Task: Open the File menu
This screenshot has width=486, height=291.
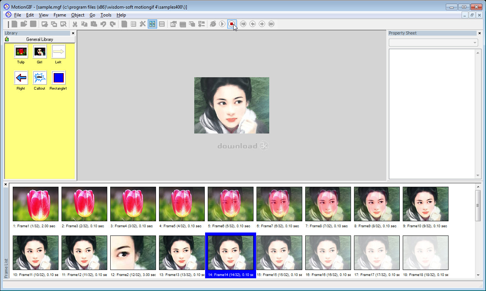Action: (x=18, y=15)
